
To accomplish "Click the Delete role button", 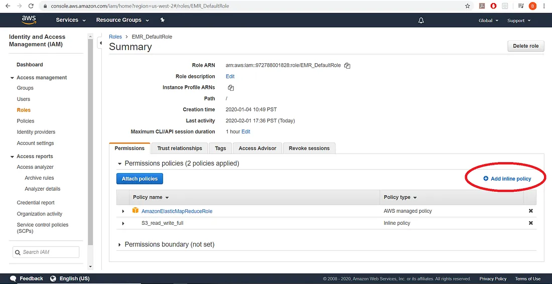I will 525,46.
